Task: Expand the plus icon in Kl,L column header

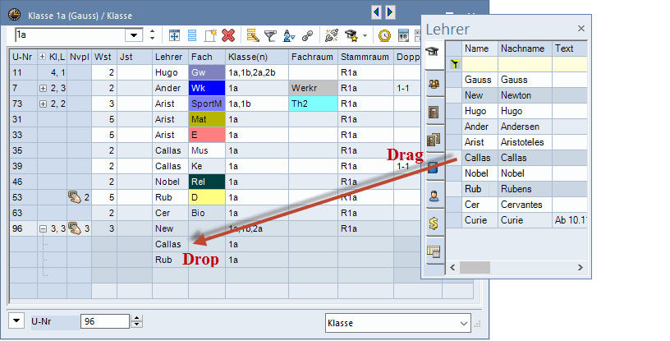Action: [x=43, y=57]
